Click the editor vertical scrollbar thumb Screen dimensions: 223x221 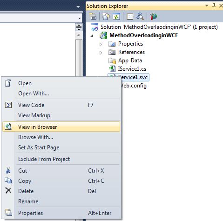click(x=79, y=58)
